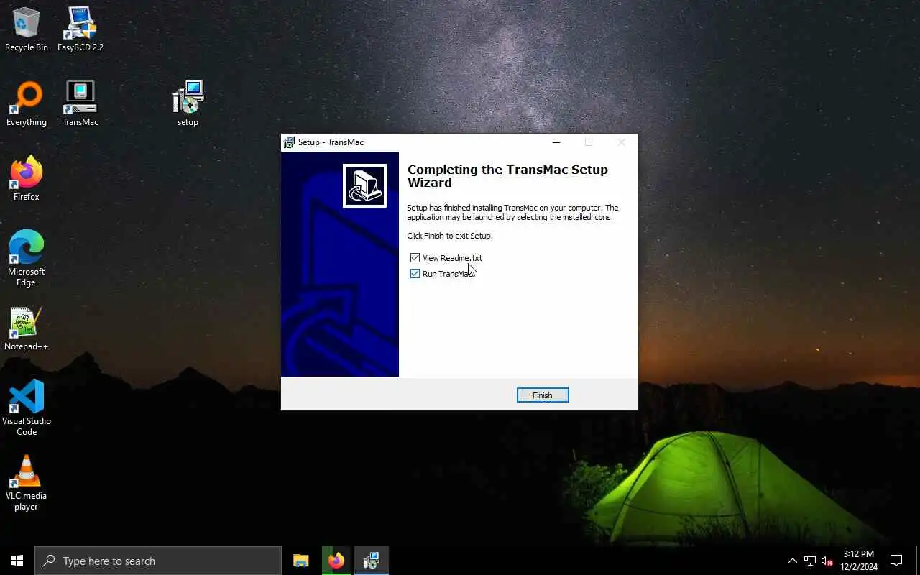Open the clock showing 3:12 PM
This screenshot has height=575, width=920.
[859, 561]
